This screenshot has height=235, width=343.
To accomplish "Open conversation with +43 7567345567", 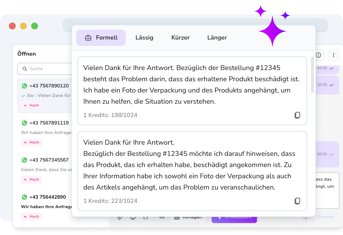I will (45, 170).
